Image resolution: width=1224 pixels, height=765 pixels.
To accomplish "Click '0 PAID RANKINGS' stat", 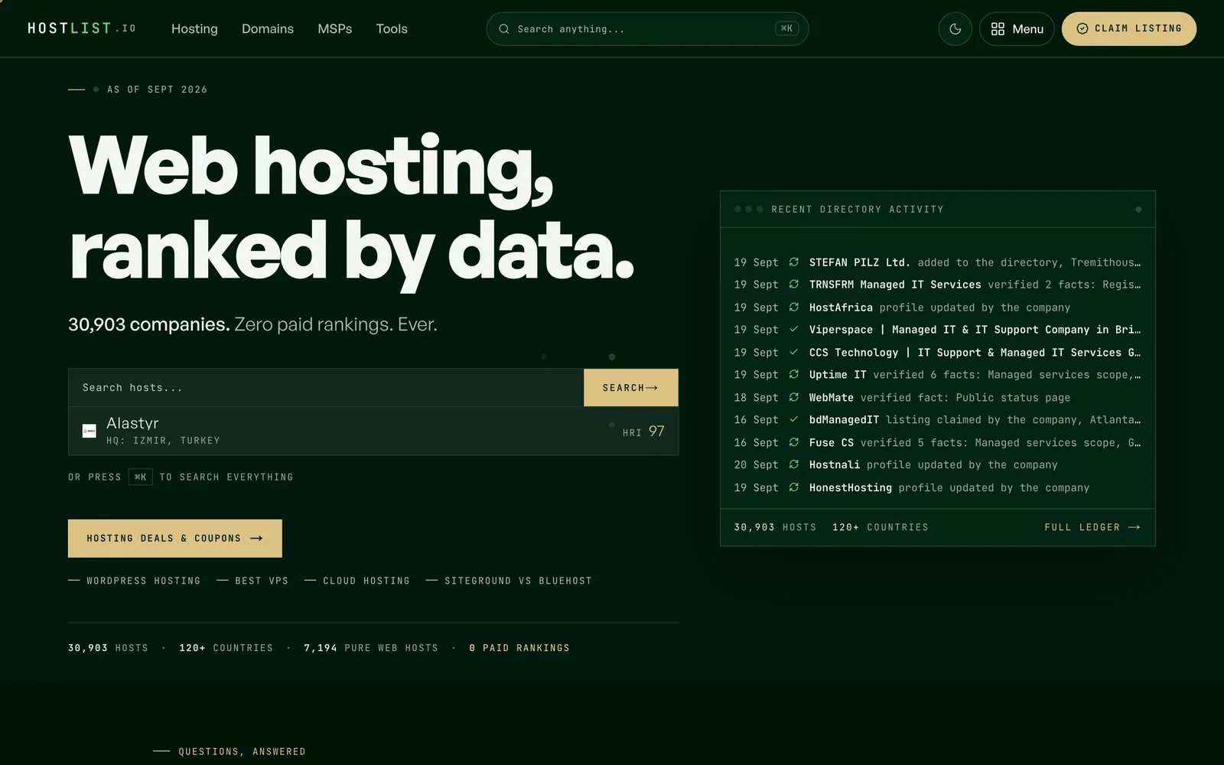I will pos(519,648).
